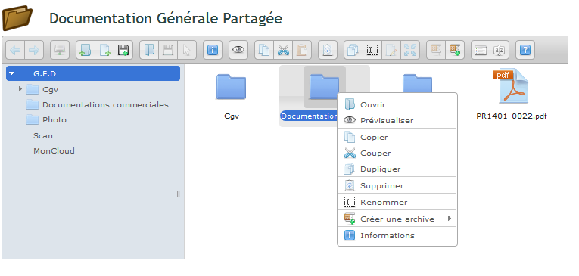Click the toolbar Copy icon
Viewport: 579px width, 276px height.
(x=264, y=50)
